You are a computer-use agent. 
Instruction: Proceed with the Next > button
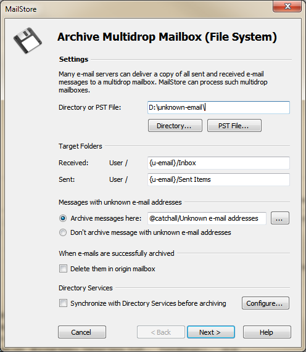(x=211, y=332)
